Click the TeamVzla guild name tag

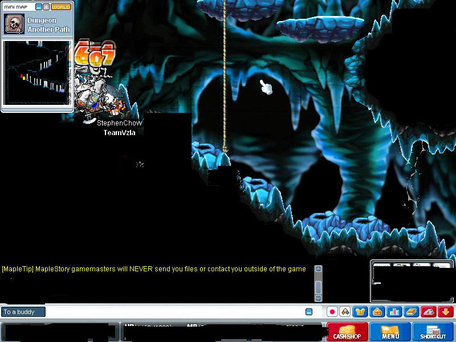click(119, 133)
